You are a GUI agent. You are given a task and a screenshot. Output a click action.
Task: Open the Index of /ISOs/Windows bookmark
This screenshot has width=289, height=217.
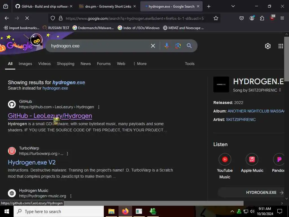[139, 28]
